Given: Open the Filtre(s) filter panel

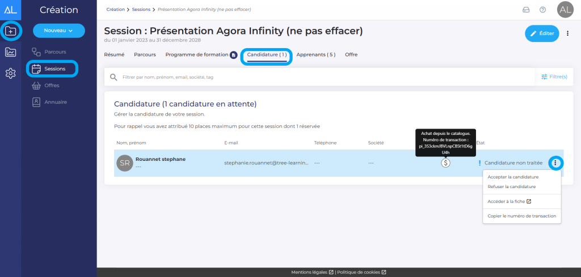Looking at the screenshot, I should click(554, 76).
